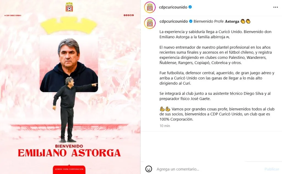Click the full-body coach pointing figure

point(72,109)
